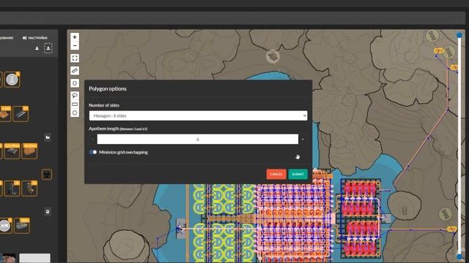
Task: Click the Cancel button in Polygon options
Action: 276,174
